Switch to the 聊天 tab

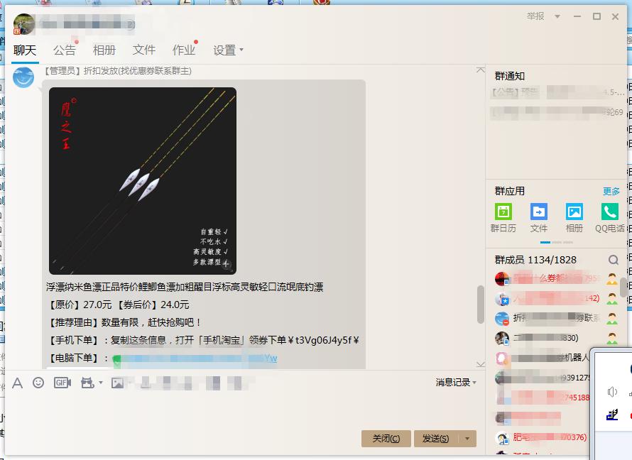24,50
